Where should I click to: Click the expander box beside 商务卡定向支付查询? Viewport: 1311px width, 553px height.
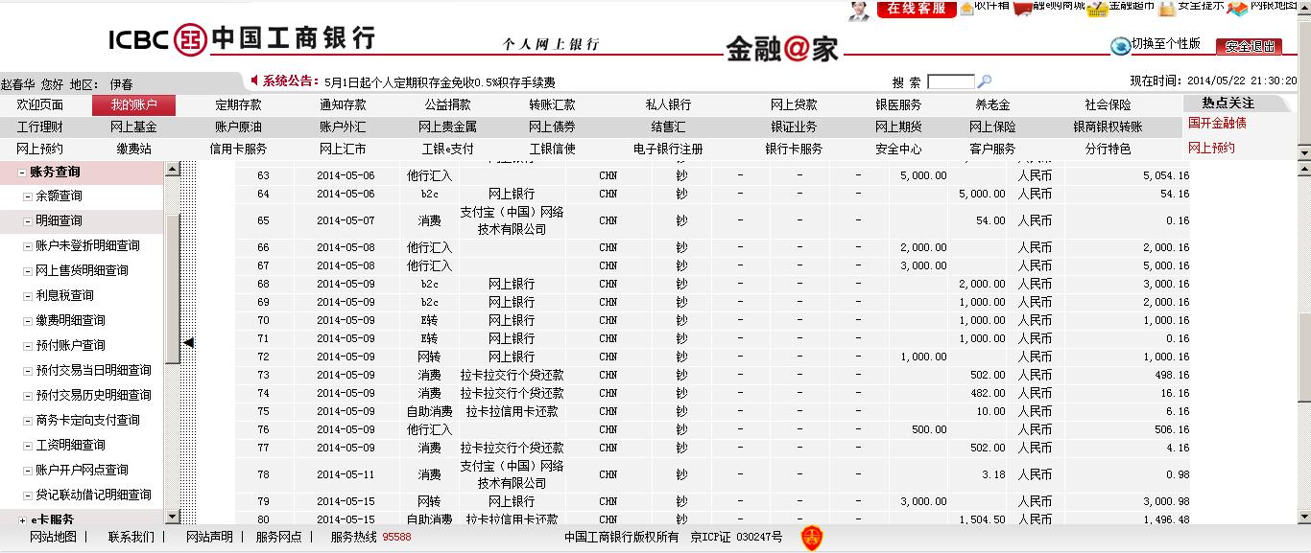pos(28,420)
